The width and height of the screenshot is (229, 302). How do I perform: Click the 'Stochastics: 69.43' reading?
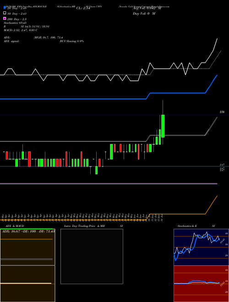(x=15, y=23)
